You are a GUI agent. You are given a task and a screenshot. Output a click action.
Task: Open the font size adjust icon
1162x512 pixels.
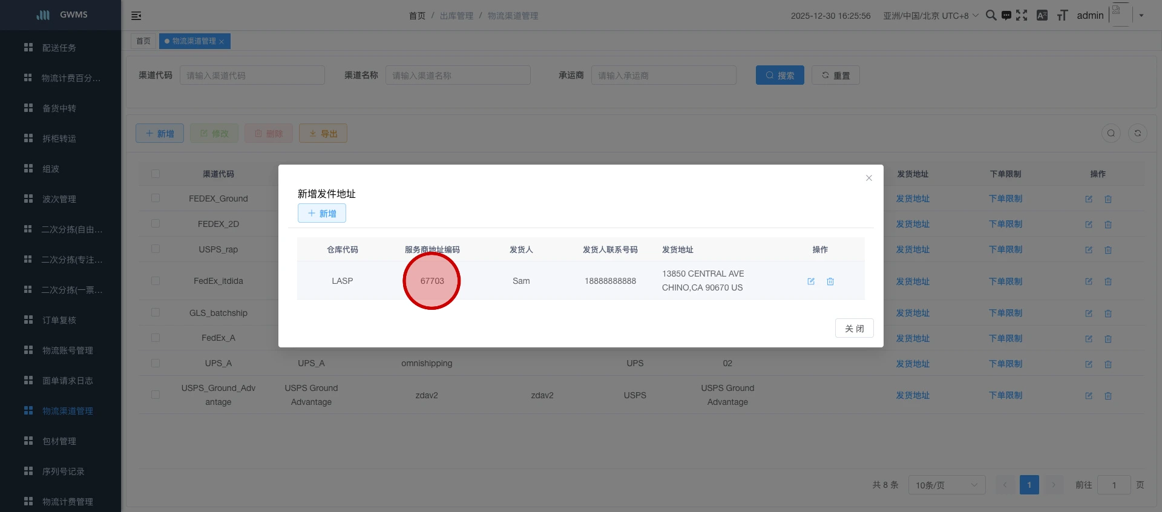pyautogui.click(x=1062, y=15)
